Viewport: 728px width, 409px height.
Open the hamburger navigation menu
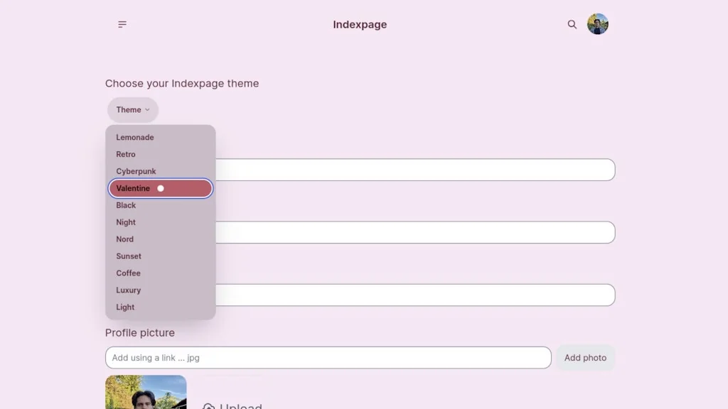[122, 24]
